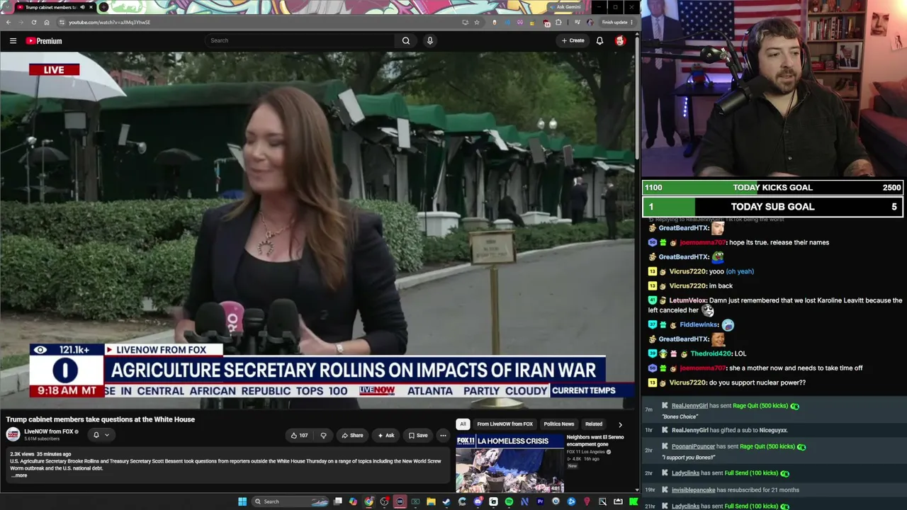Click the YouTube search input field
The height and width of the screenshot is (510, 907).
[x=300, y=40]
